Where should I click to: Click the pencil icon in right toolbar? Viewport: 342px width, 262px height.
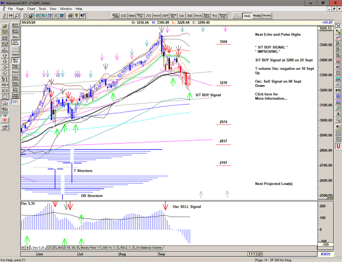pos(338,32)
